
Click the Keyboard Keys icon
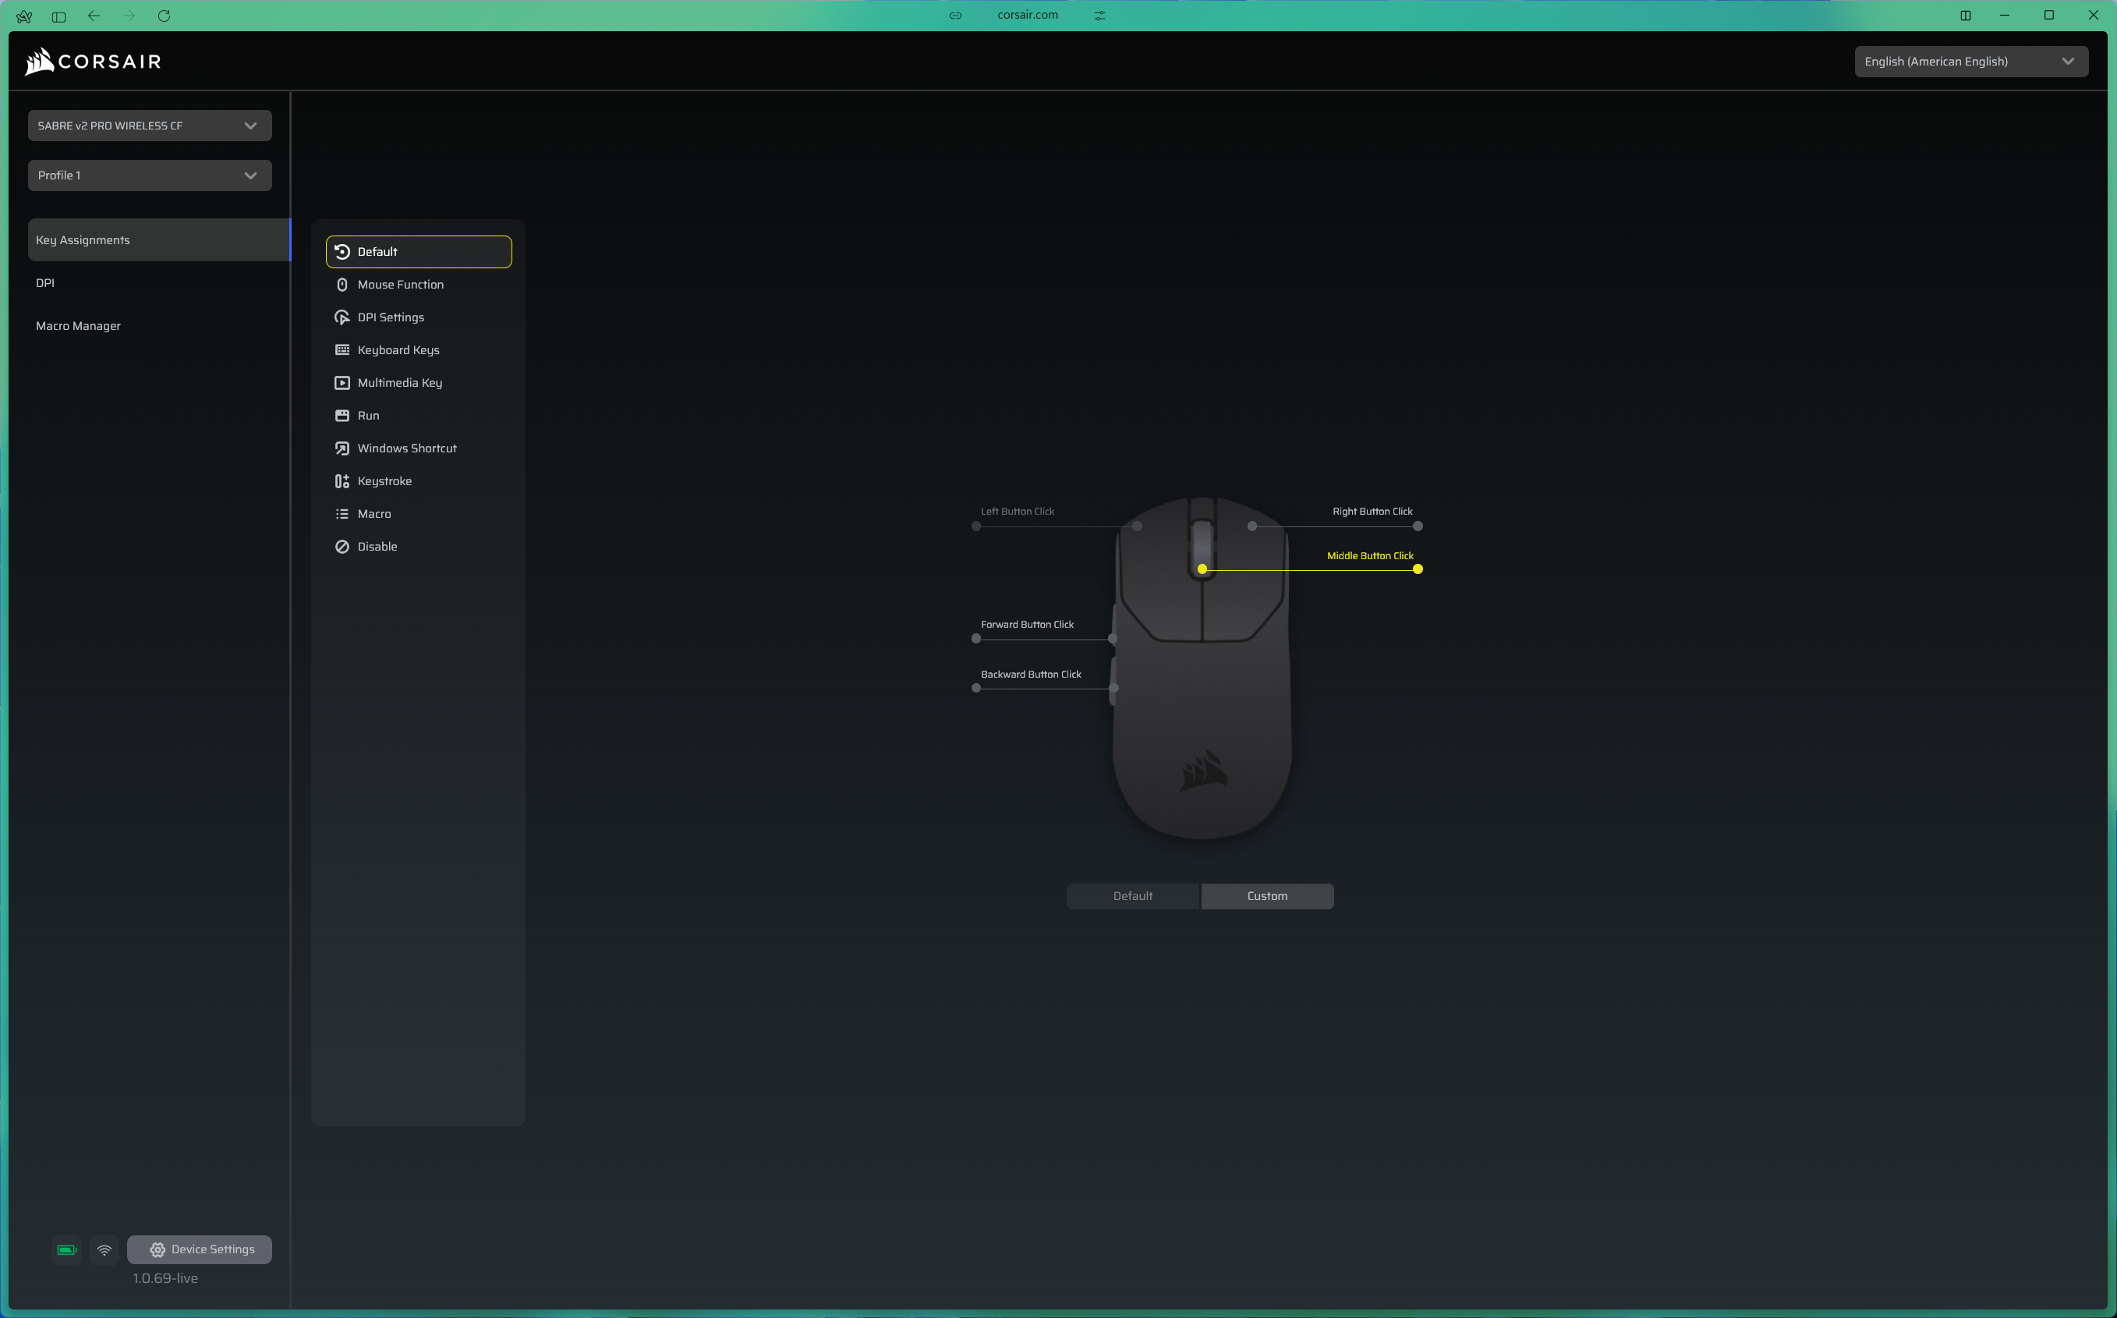coord(342,349)
